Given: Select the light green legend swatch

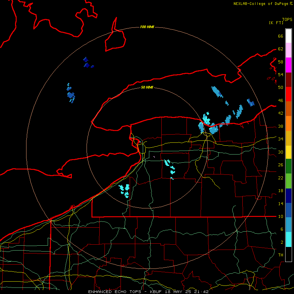Looking at the screenshot, I should [x=288, y=181].
